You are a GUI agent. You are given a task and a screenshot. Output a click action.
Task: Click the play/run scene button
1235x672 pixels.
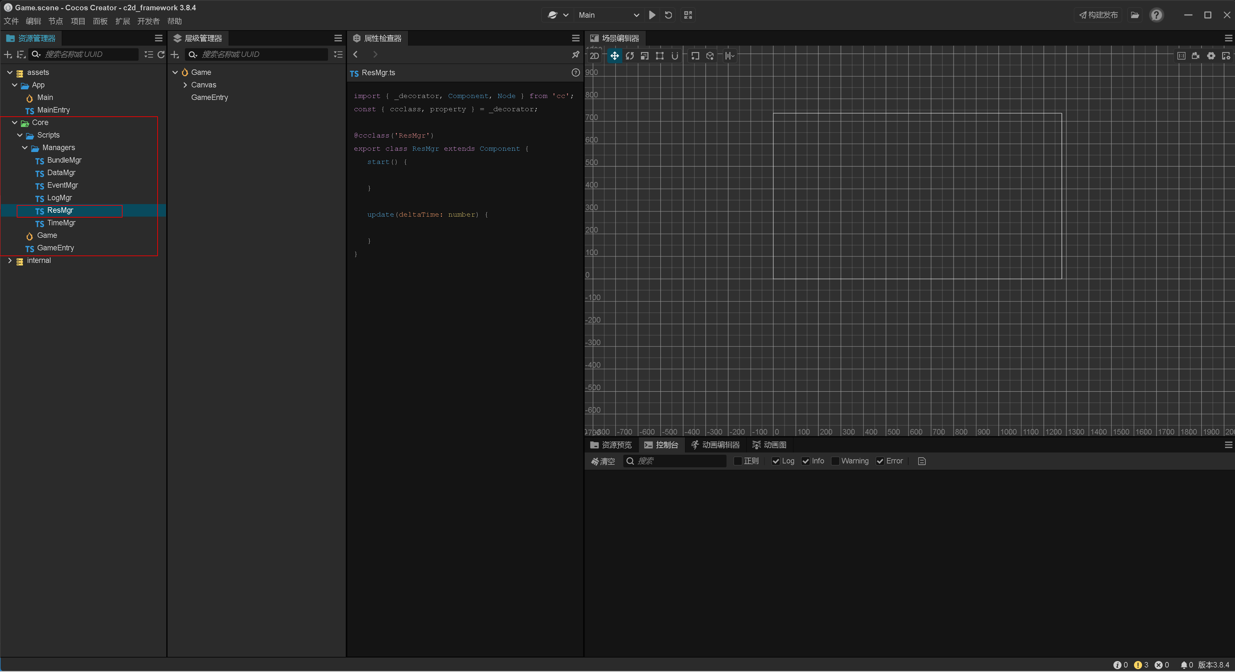(x=653, y=14)
